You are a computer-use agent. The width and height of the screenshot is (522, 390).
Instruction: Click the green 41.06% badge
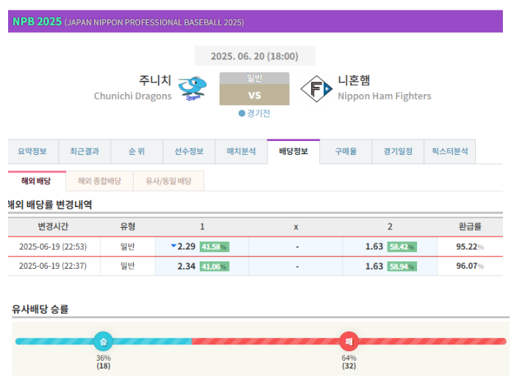coord(214,267)
